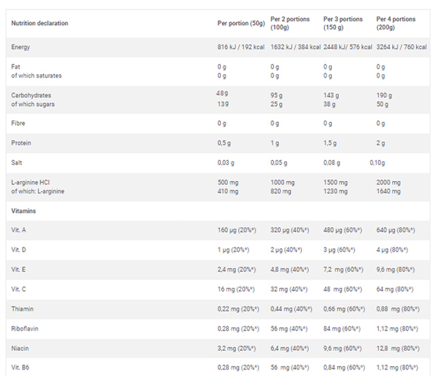Click the Fibre row label
Viewport: 440px width, 389px height.
(x=18, y=123)
